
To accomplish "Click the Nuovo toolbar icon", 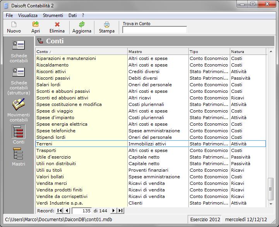I will pos(14,27).
